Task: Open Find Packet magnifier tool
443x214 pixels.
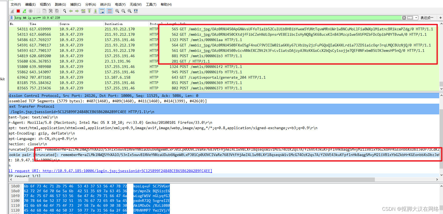Action: 65,11
